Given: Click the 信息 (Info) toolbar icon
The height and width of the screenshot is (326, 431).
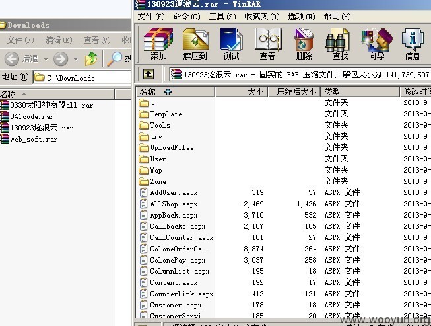Looking at the screenshot, I should click(x=413, y=40).
